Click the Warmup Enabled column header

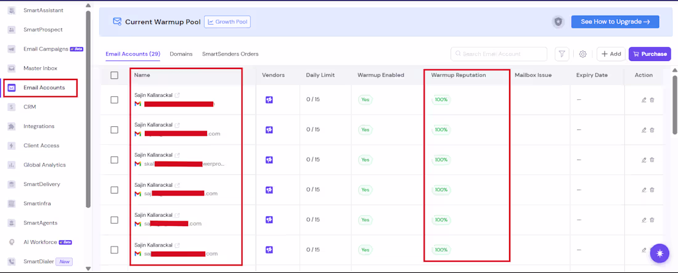(x=380, y=75)
